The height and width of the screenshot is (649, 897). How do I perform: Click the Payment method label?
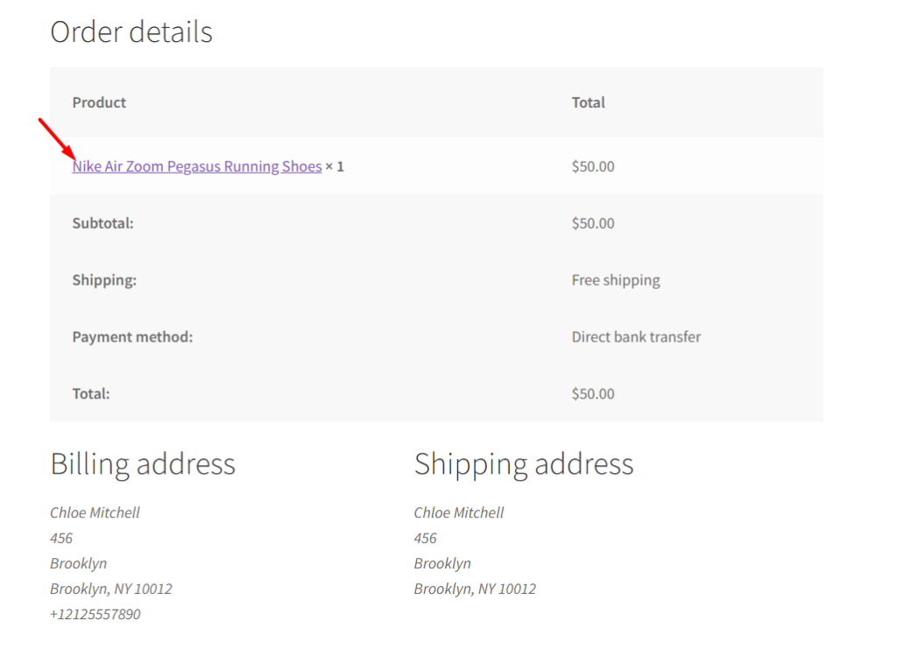coord(132,337)
